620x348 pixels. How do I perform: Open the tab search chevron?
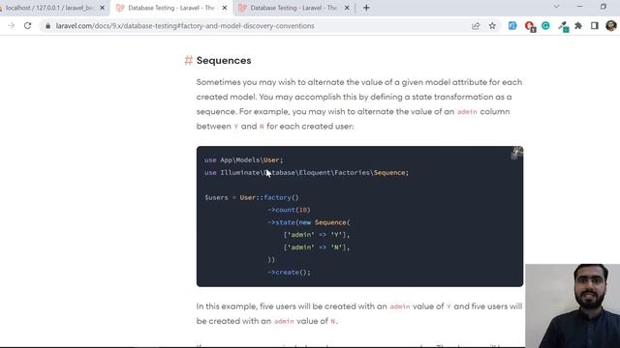click(556, 7)
